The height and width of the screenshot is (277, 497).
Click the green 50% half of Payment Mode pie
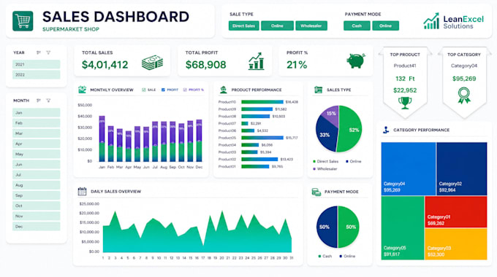(x=349, y=227)
